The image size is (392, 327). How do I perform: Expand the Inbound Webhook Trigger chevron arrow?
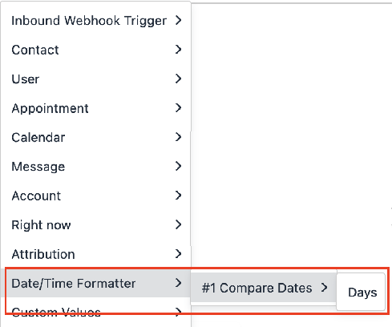coord(179,20)
